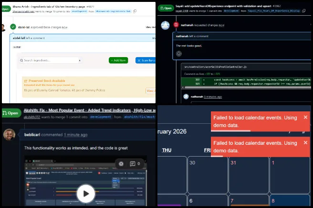Screen dimensions: 313x208
Task: Open the PR author's profile link in Bhanu Anish PR
Action: (23, 11)
